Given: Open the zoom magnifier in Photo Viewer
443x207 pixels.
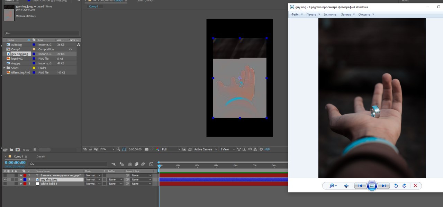Looking at the screenshot, I should click(333, 186).
